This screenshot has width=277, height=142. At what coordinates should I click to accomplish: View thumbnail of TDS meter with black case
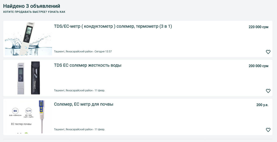[x=28, y=78]
